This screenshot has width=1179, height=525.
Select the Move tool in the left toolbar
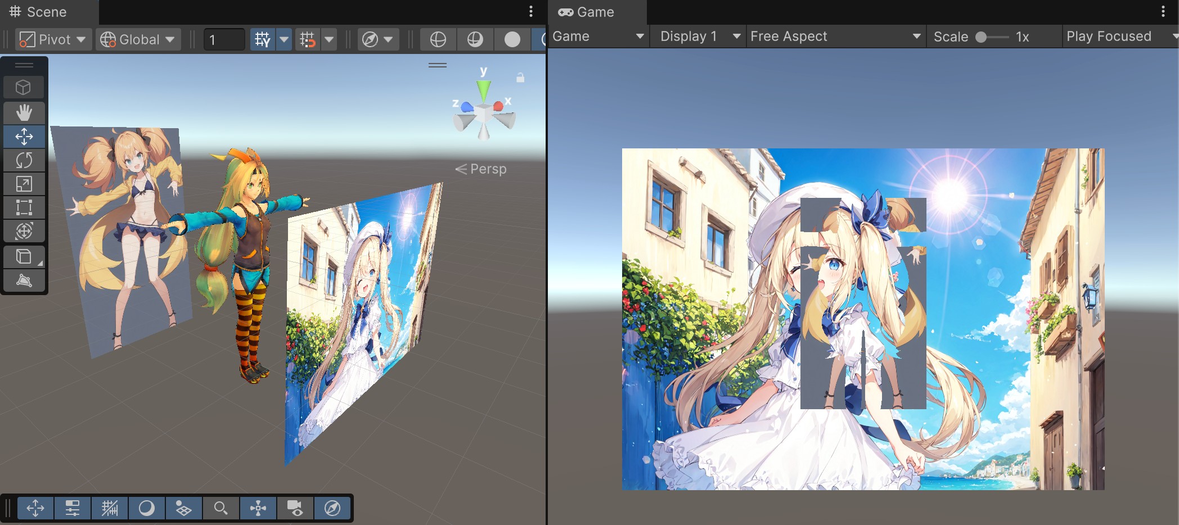pos(24,136)
